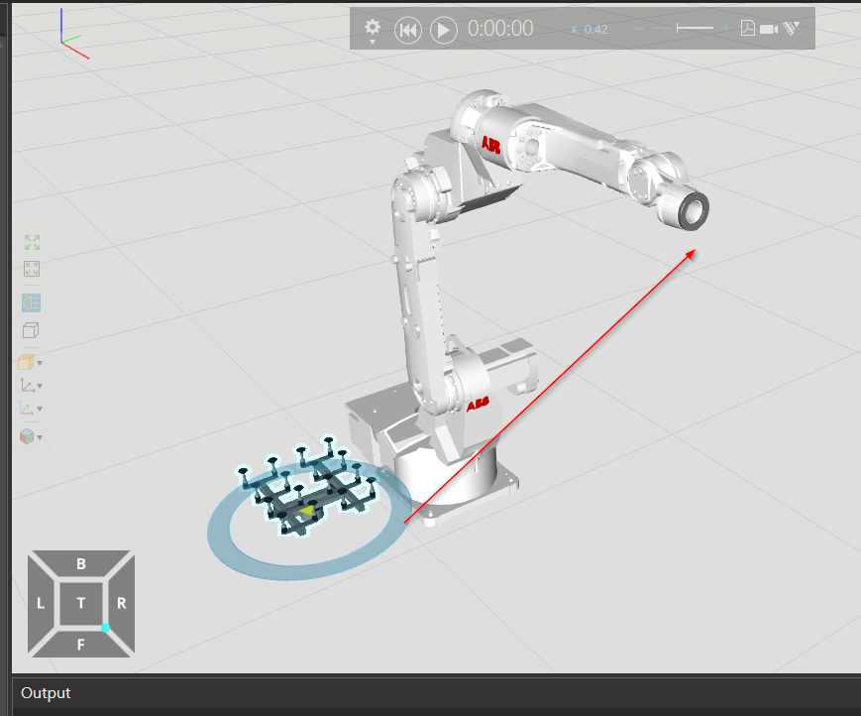This screenshot has height=716, width=861.
Task: Click cyan corner dot on view cube
Action: 105,628
